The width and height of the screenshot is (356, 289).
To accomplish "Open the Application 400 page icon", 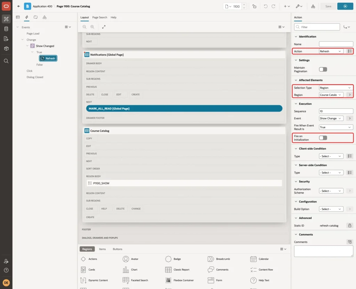I will (27, 6).
